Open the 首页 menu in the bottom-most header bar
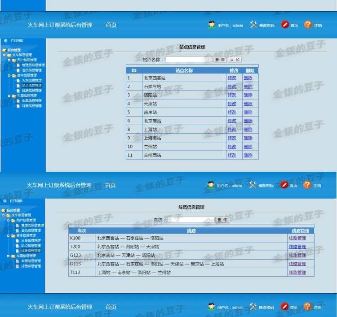Viewport: 337px width, 317px height. (111, 307)
